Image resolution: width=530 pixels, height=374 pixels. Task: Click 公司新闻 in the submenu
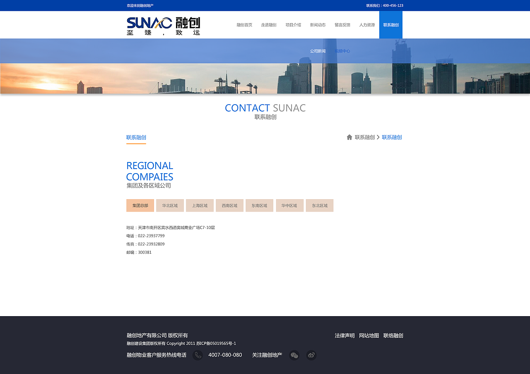(x=318, y=51)
